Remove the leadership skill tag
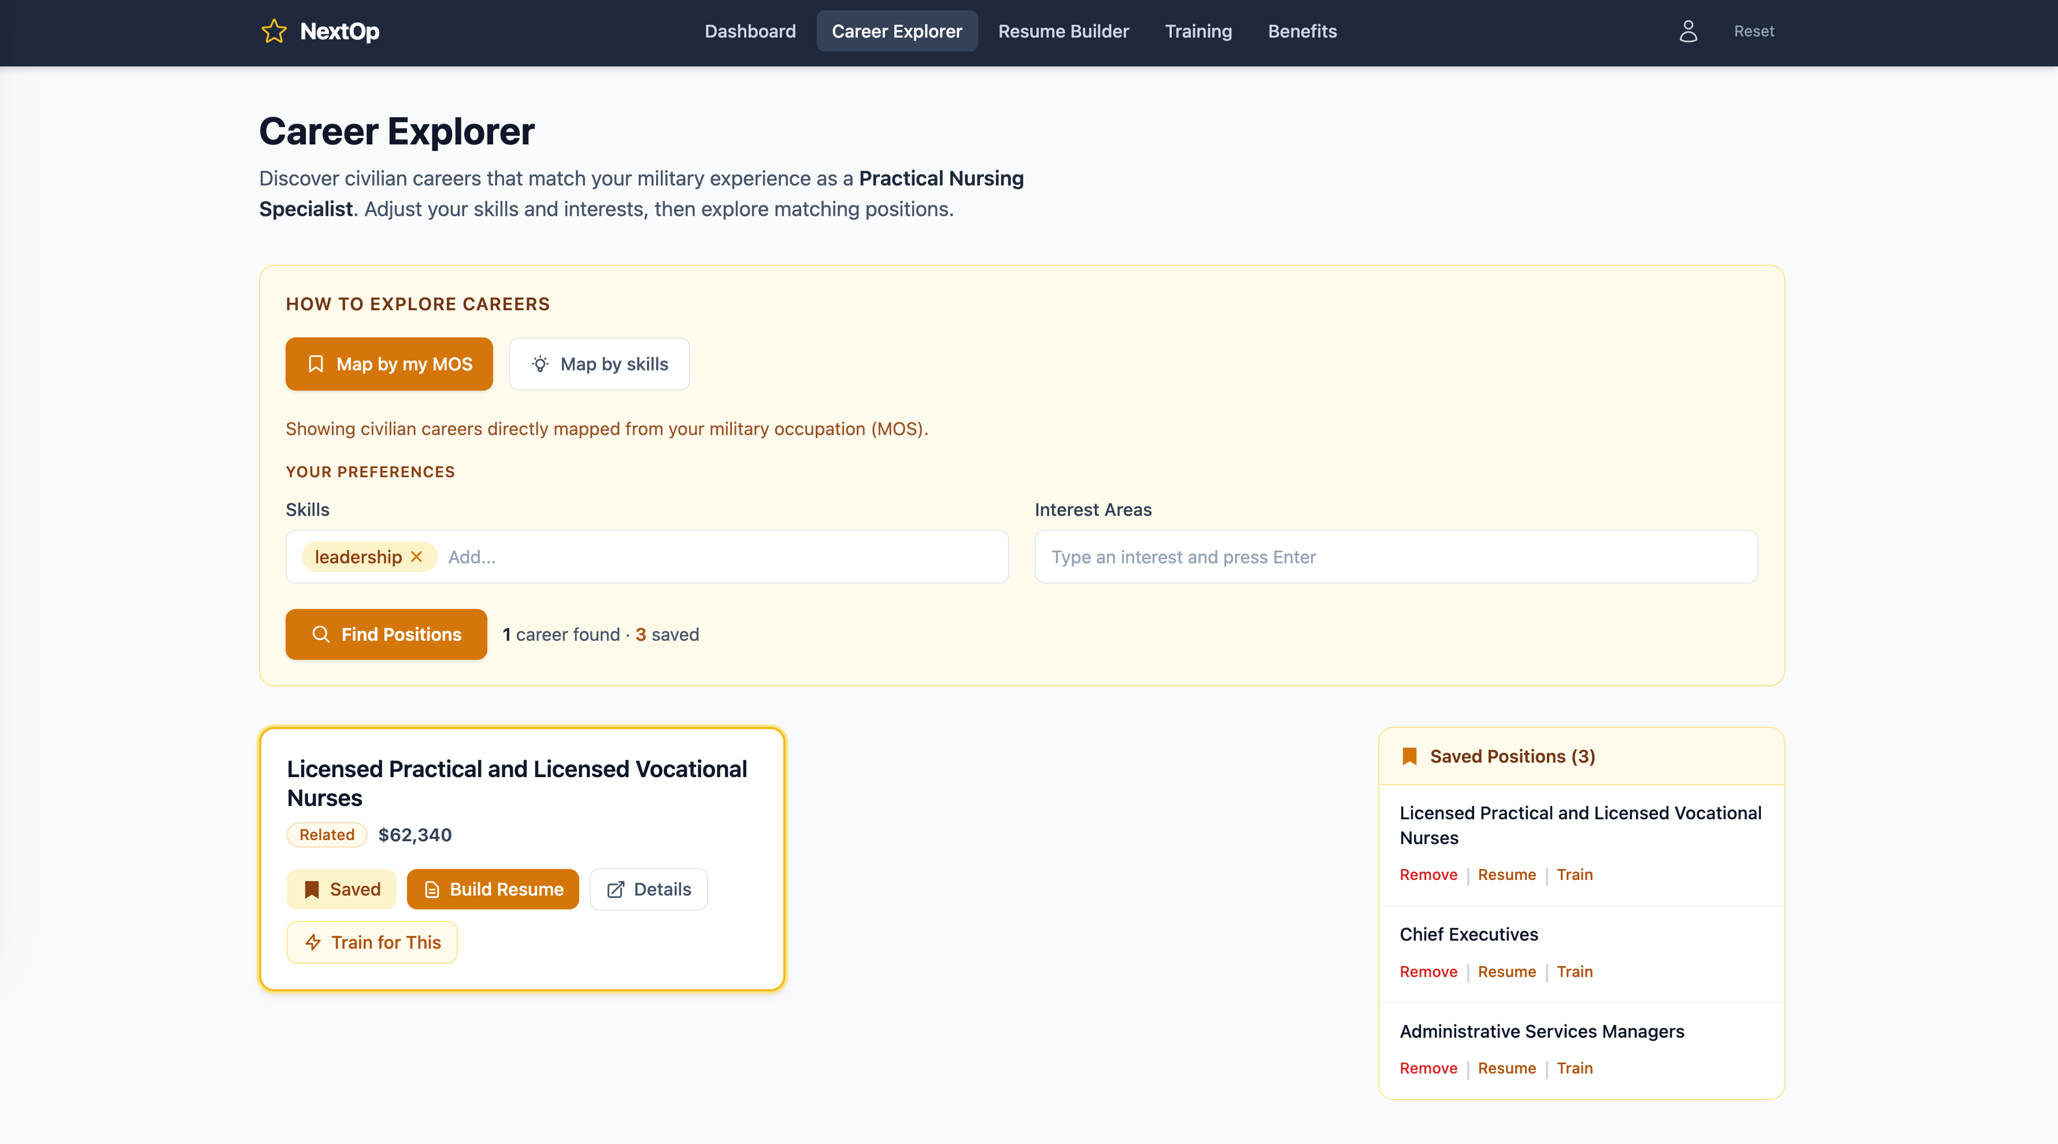The width and height of the screenshot is (2058, 1144). (x=416, y=557)
